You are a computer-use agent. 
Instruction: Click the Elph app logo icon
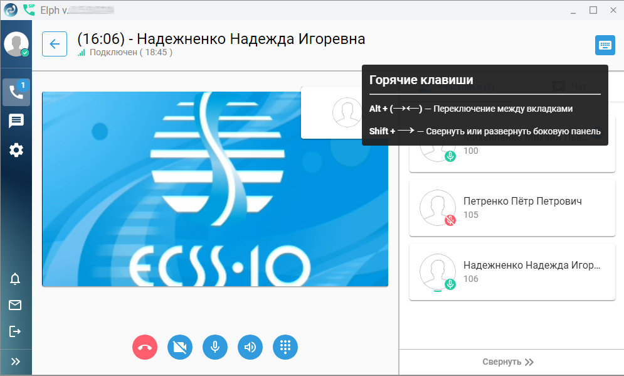[11, 10]
